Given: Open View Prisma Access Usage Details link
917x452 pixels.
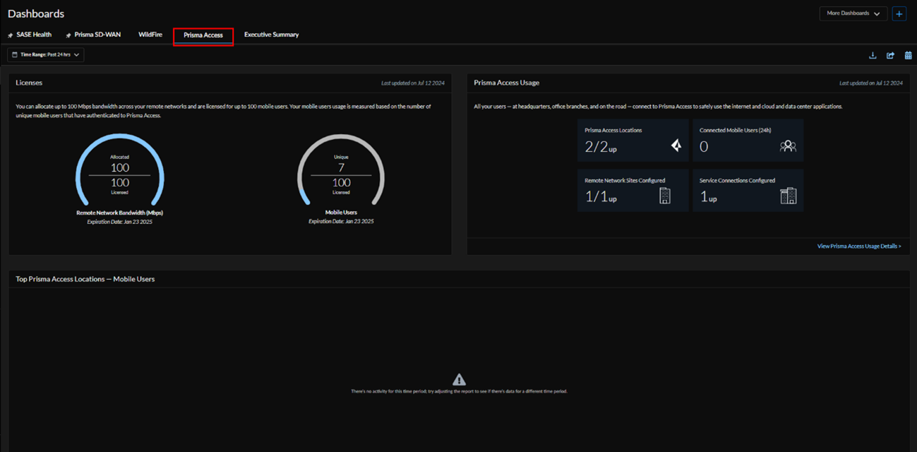Looking at the screenshot, I should [859, 246].
